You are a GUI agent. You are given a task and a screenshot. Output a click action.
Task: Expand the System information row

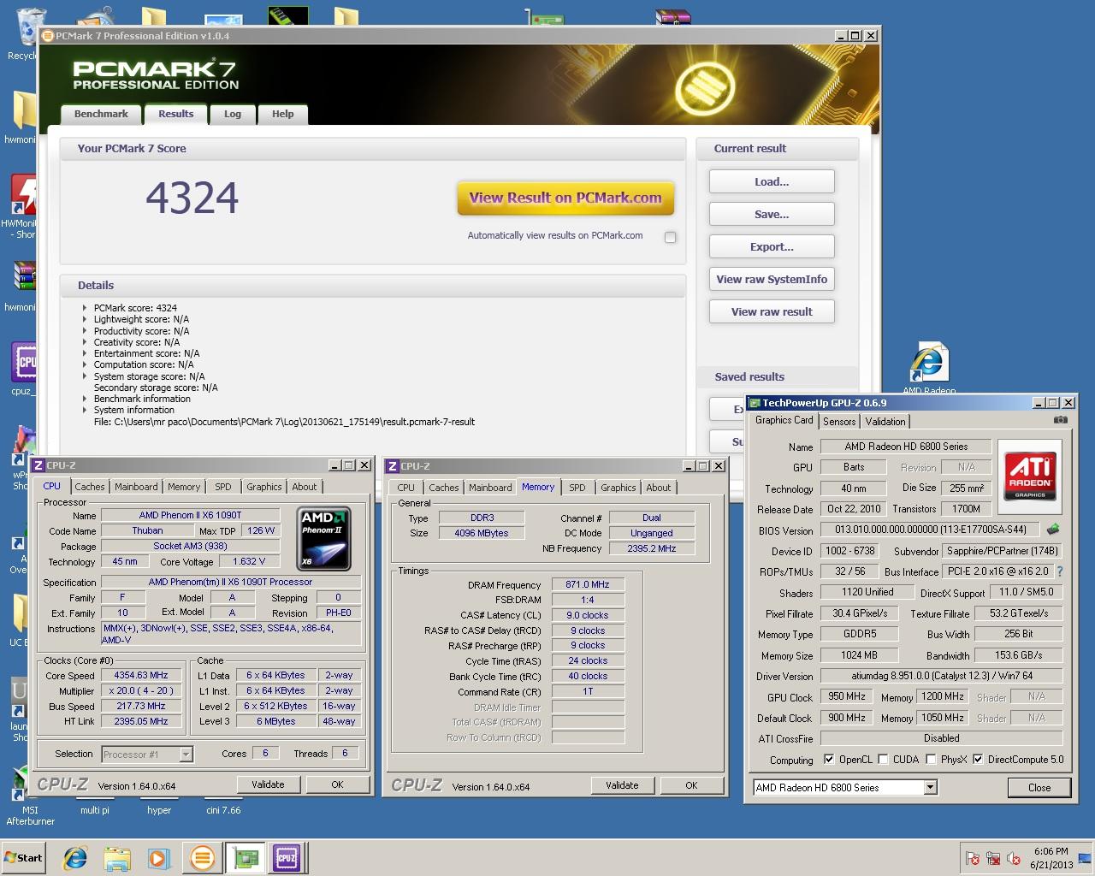point(85,410)
